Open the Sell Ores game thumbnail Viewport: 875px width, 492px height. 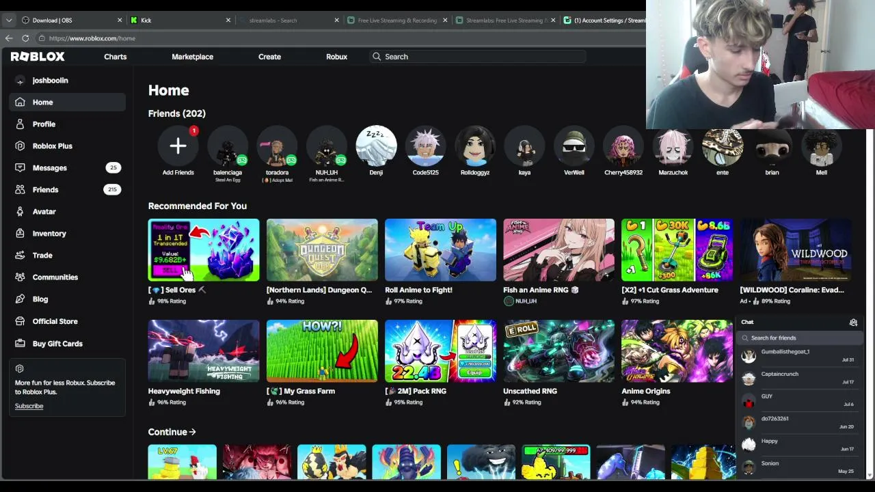click(x=204, y=250)
